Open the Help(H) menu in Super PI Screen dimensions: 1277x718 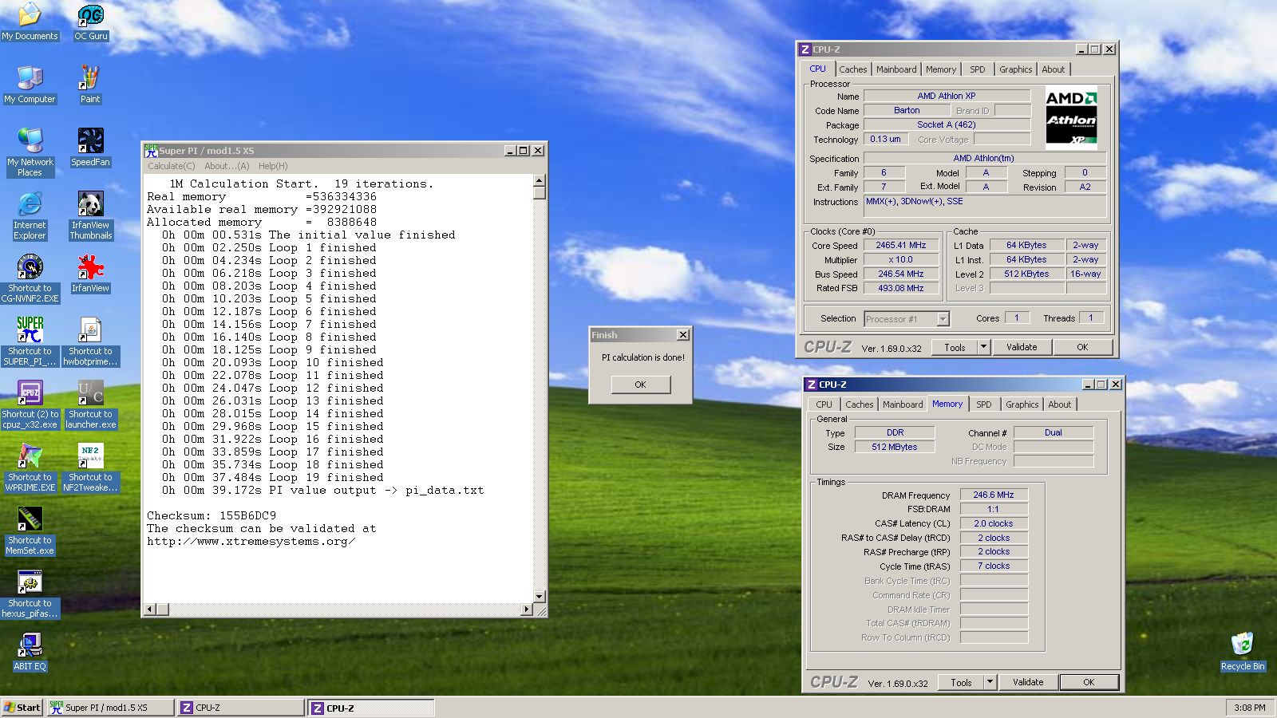pyautogui.click(x=273, y=166)
